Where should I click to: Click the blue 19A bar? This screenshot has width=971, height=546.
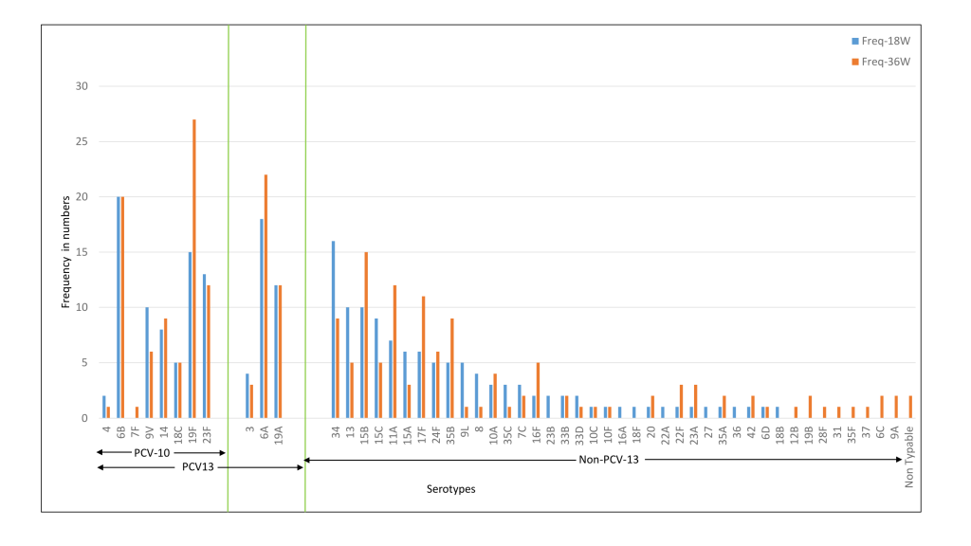276,352
